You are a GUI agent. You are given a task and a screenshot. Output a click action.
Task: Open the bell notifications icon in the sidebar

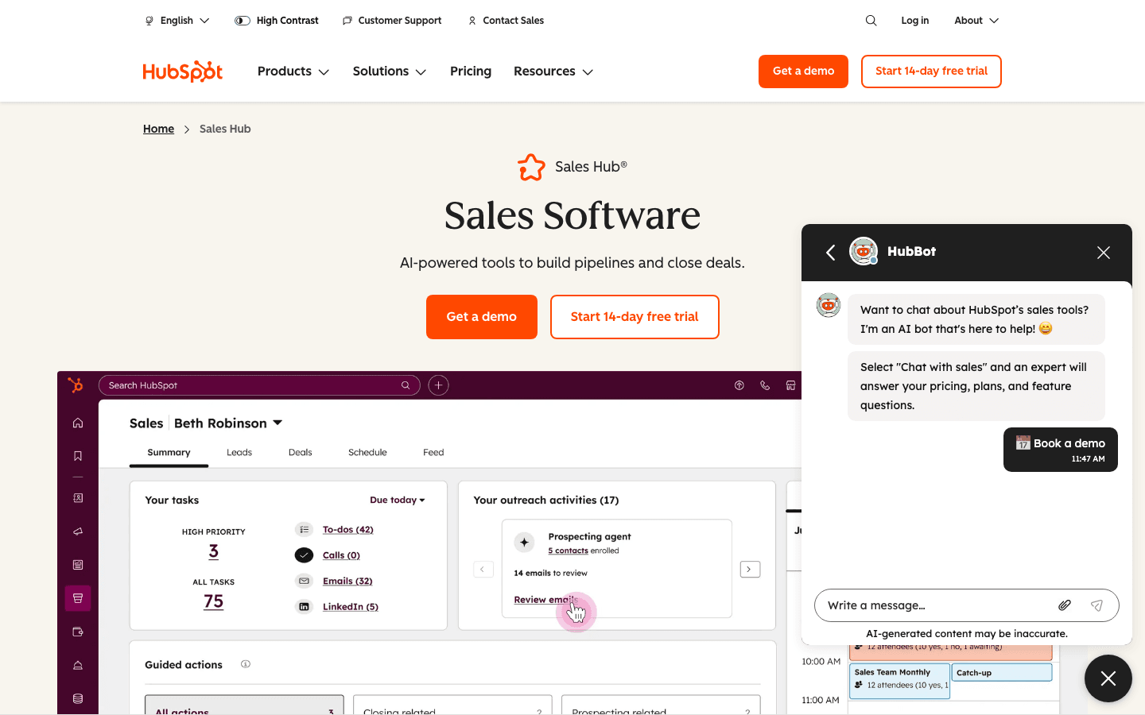(x=77, y=665)
